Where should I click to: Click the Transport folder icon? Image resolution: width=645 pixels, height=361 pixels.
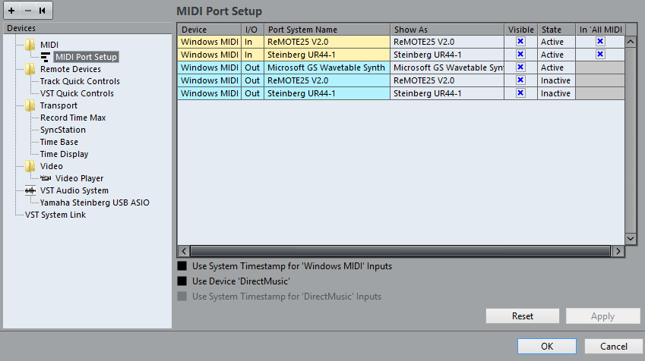[30, 105]
